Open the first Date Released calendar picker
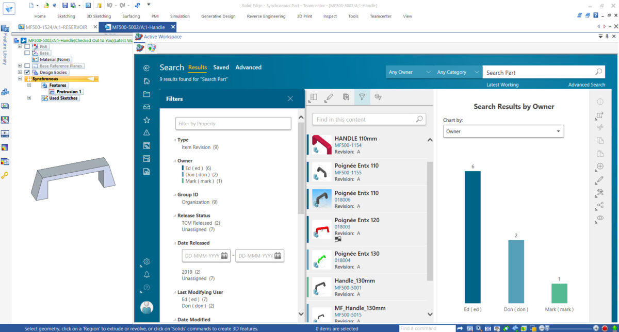 tap(224, 256)
